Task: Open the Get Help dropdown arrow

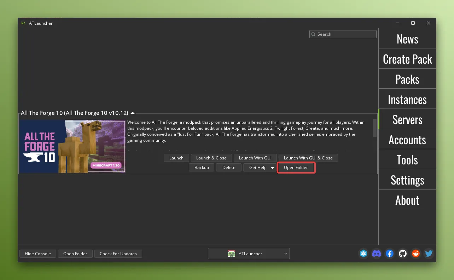Action: coord(272,168)
